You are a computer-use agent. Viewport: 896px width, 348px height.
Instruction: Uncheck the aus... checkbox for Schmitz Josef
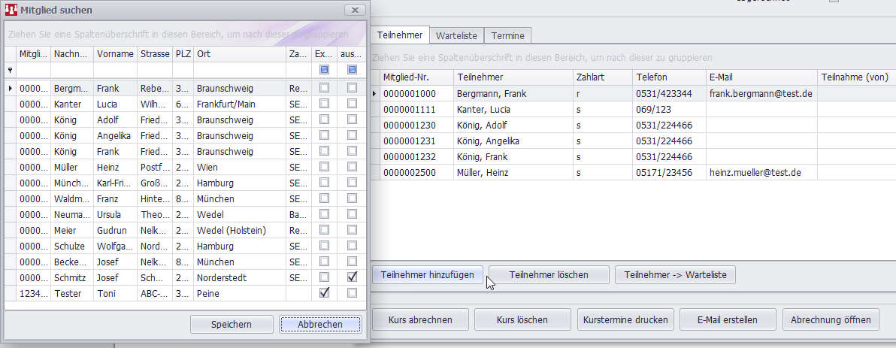coord(352,277)
